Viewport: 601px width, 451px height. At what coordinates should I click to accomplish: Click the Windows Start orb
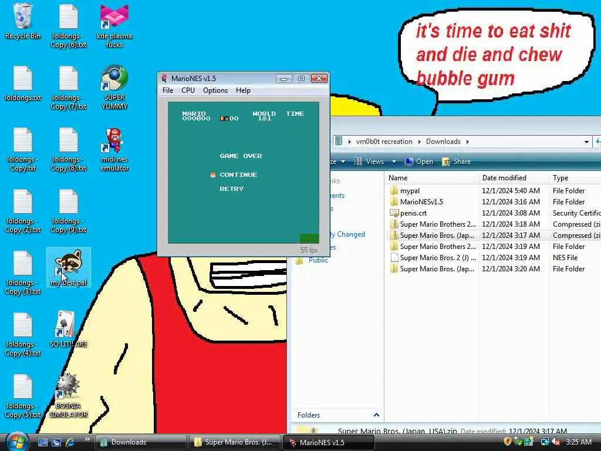click(17, 442)
